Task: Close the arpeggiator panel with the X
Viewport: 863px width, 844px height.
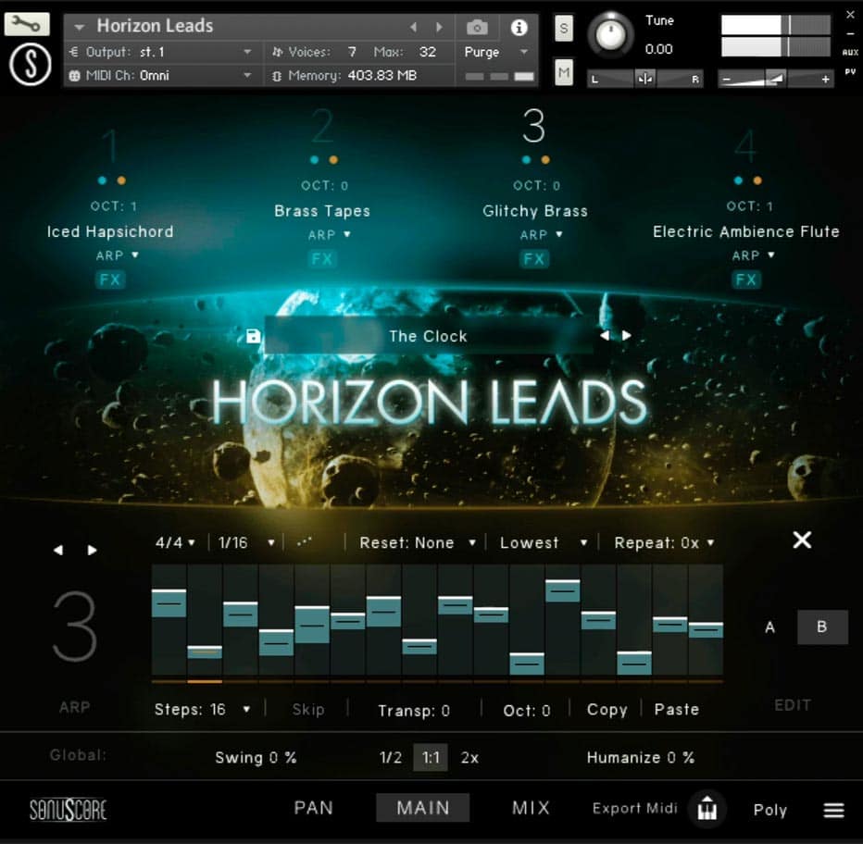Action: (x=802, y=540)
